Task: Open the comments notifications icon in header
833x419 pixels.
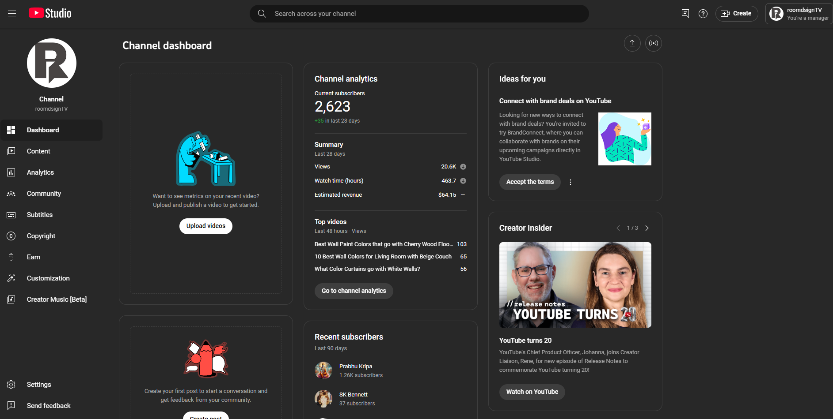Action: click(685, 14)
